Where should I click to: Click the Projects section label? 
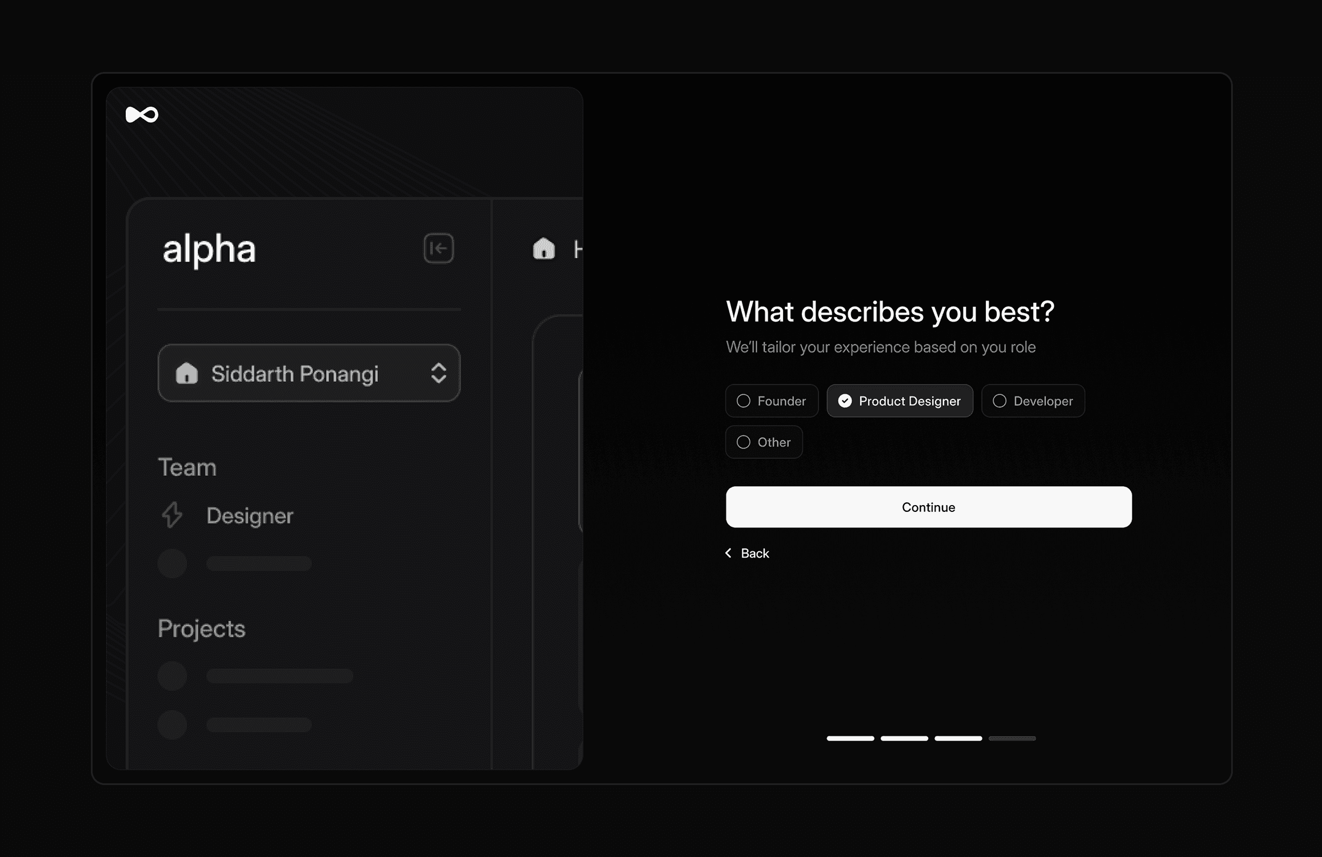tap(202, 628)
